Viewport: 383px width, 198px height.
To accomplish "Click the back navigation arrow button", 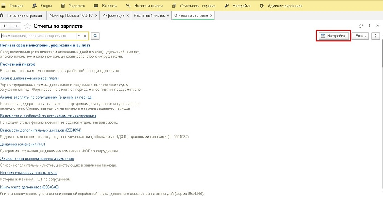I will point(6,26).
